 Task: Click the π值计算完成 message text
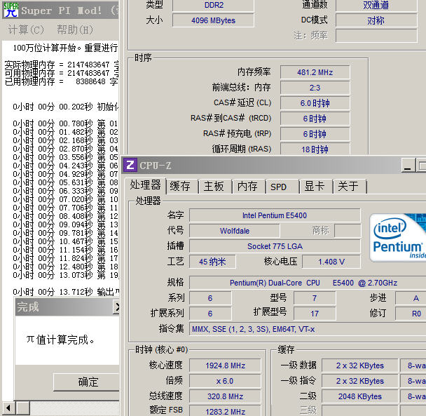pyautogui.click(x=60, y=340)
